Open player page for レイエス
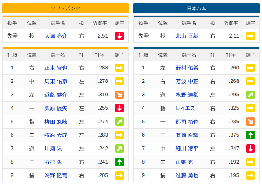This screenshot has width=262, height=184. pyautogui.click(x=185, y=108)
